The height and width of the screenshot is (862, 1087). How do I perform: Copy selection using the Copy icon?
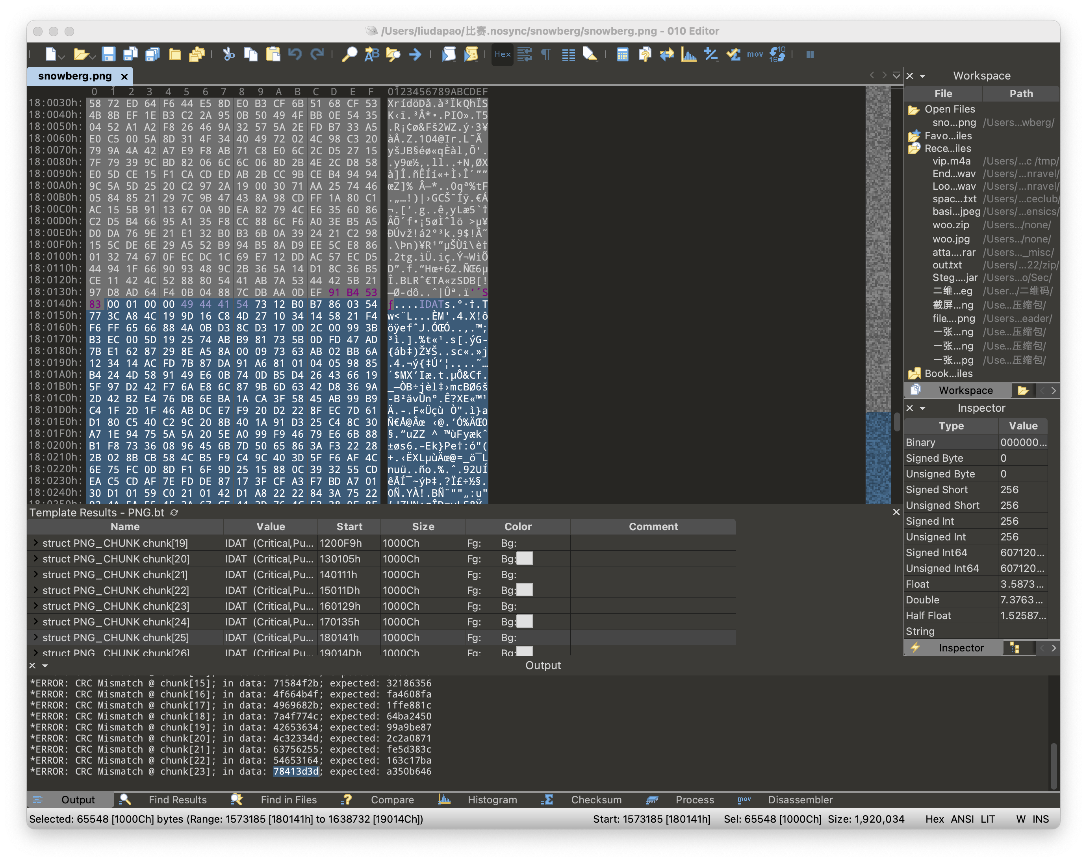[250, 54]
